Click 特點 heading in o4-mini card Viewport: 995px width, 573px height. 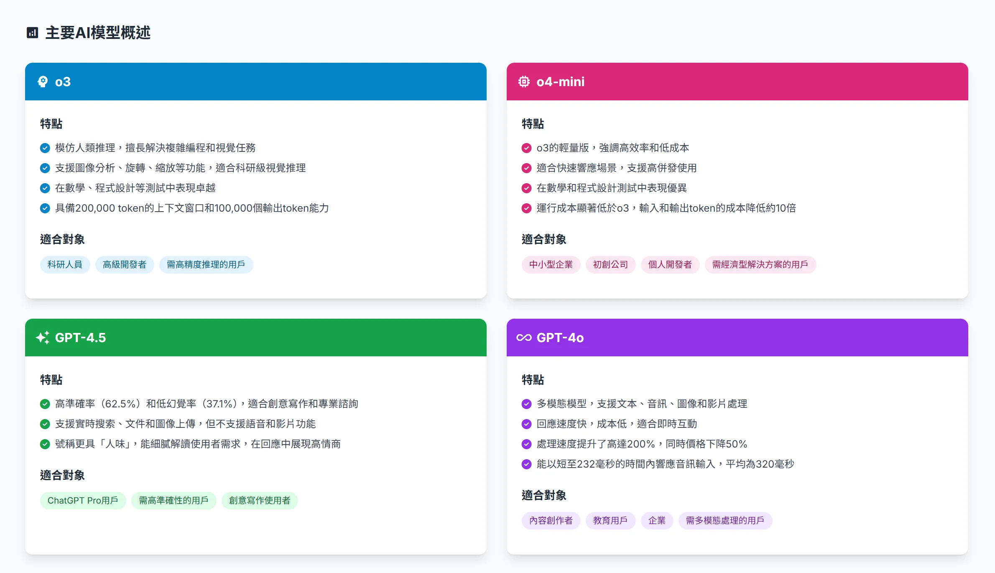point(533,124)
